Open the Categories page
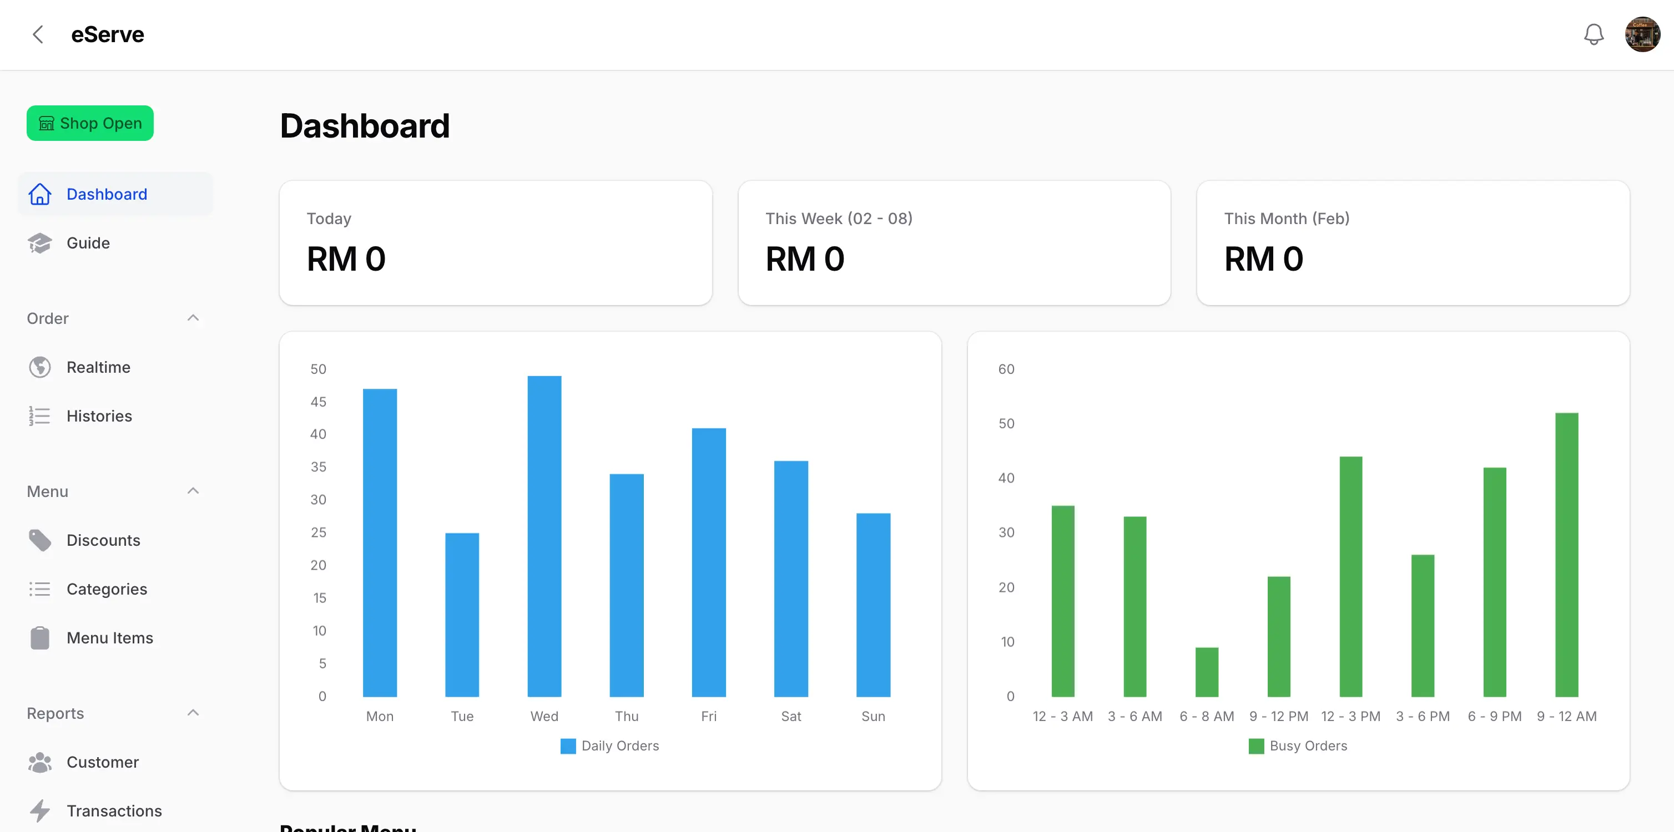 pyautogui.click(x=115, y=589)
